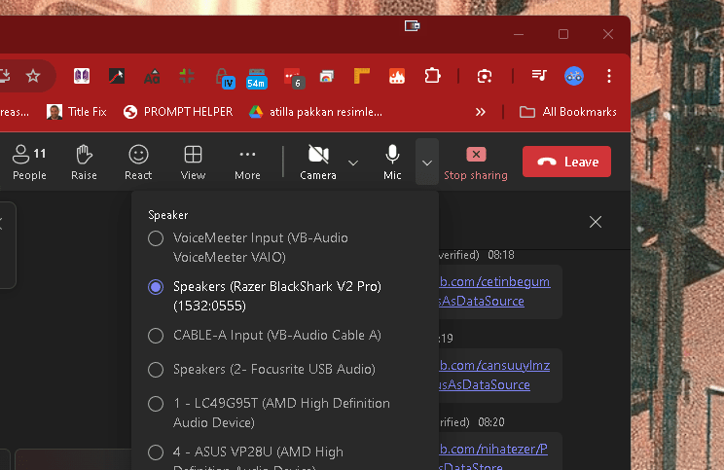
Task: Click the 08:20 message timestamp
Action: (x=491, y=422)
